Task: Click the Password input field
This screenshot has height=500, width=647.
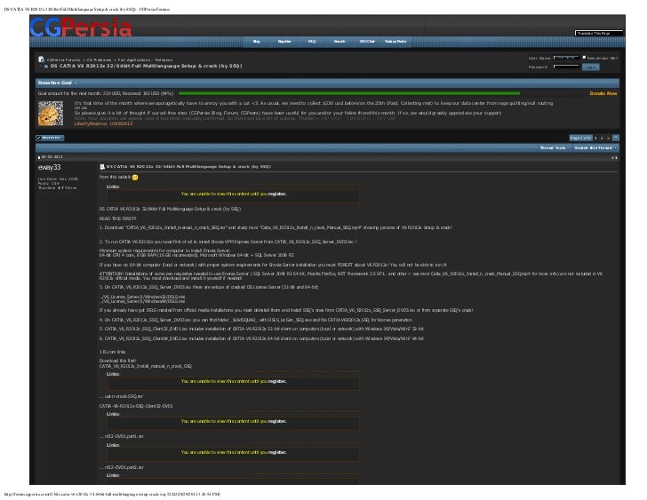Action: click(566, 67)
